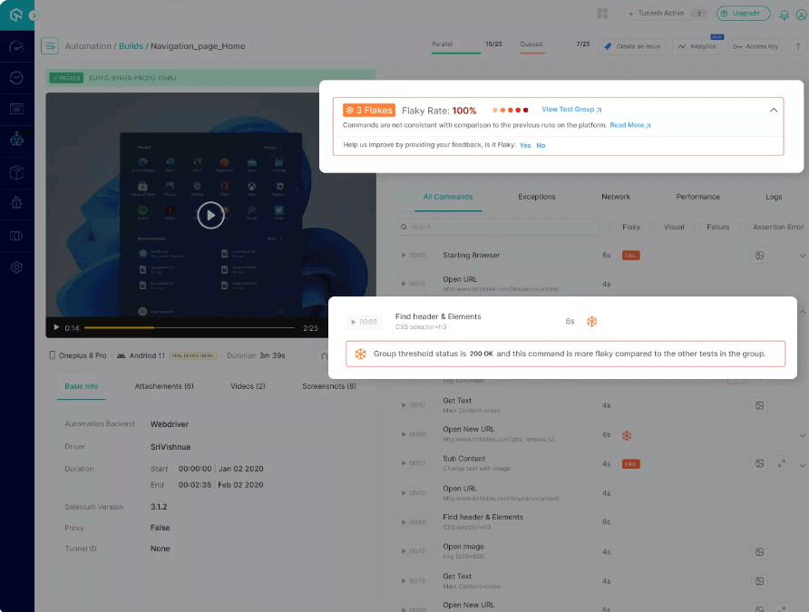
Task: Click the help question mark icon
Action: coord(797,46)
